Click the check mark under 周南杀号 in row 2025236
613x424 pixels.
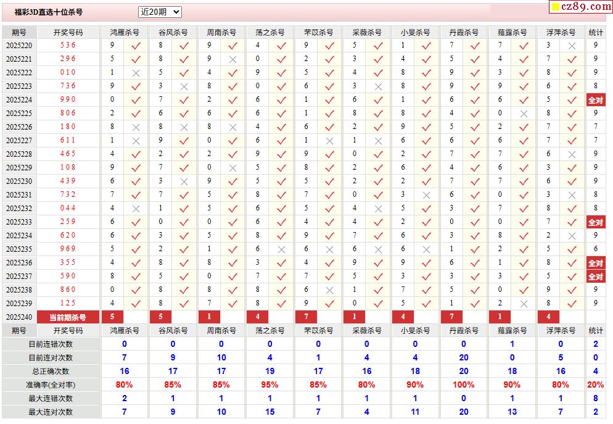232,264
